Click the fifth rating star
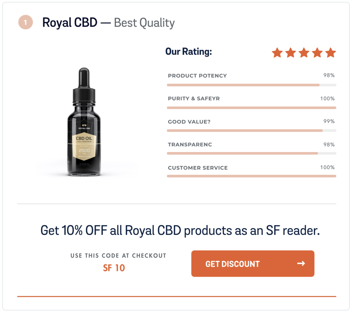This screenshot has width=352, height=313. click(x=330, y=53)
